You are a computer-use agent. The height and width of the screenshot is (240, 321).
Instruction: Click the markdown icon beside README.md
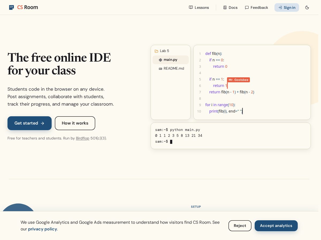click(x=160, y=69)
